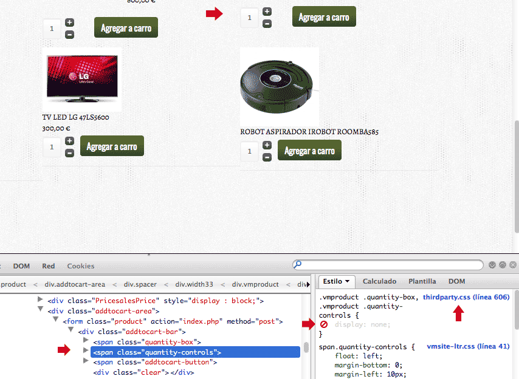Viewport: 519px width, 379px height.
Task: Click div.addtocart-area in the breadcrumb path
Action: 75,284
